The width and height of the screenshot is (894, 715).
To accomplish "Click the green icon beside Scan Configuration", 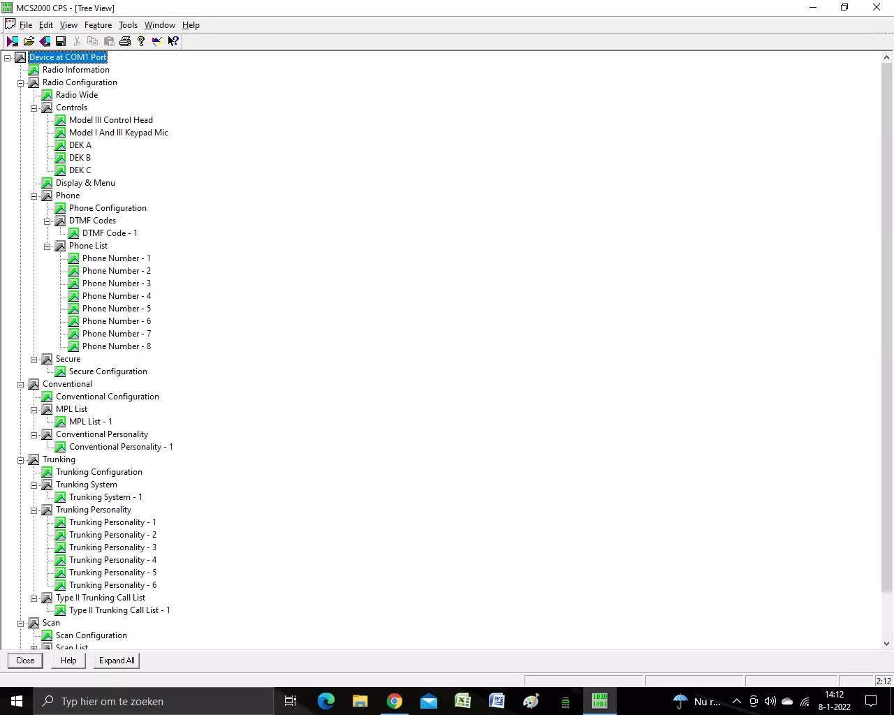I will pyautogui.click(x=47, y=635).
